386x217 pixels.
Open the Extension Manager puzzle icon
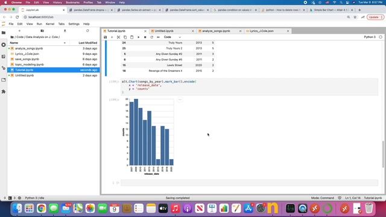click(x=4, y=92)
